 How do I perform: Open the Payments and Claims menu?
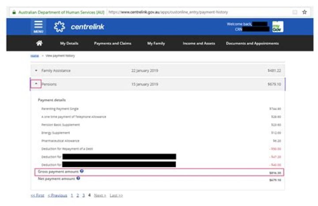(x=113, y=43)
